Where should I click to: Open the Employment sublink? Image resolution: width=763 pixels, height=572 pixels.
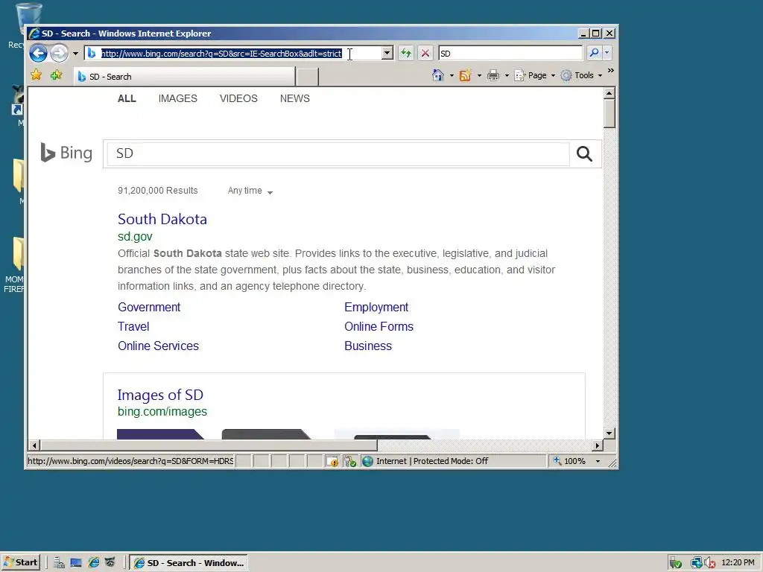tap(376, 307)
